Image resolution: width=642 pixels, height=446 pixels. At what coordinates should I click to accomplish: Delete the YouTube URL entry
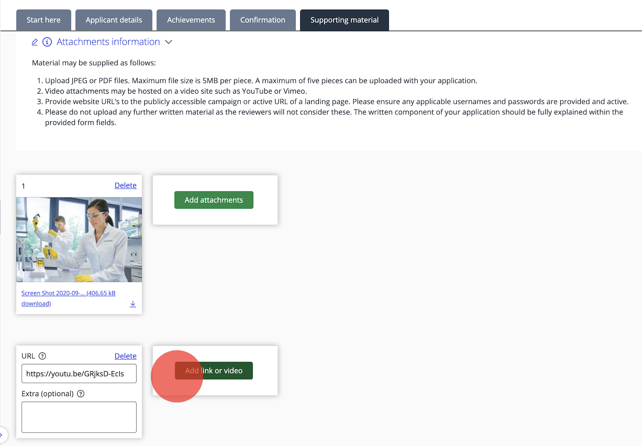tap(125, 356)
